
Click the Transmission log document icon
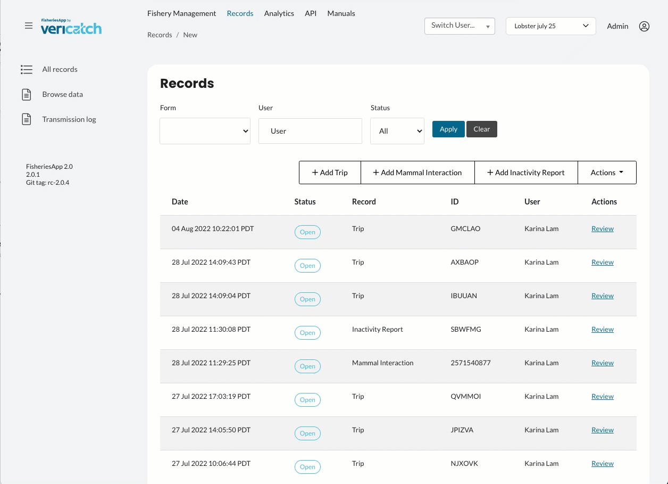point(27,119)
